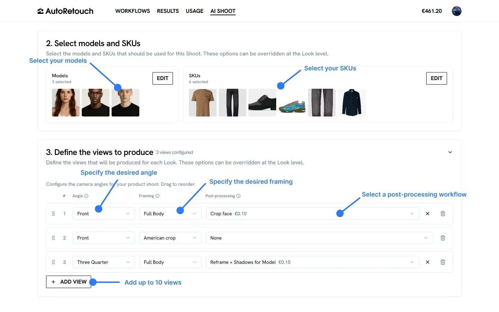This screenshot has height=312, width=499.
Task: Clear the Crop face post-processing selection
Action: click(427, 214)
